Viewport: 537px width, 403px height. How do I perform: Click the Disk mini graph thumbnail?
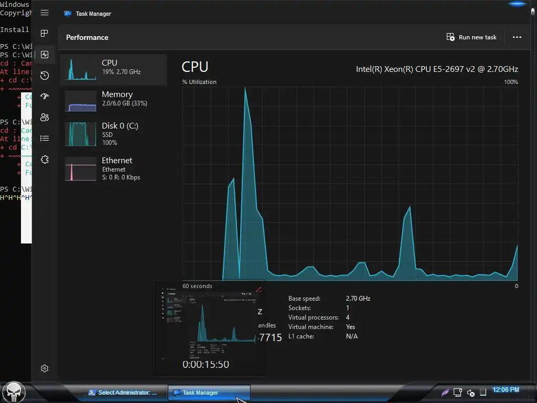click(x=81, y=134)
